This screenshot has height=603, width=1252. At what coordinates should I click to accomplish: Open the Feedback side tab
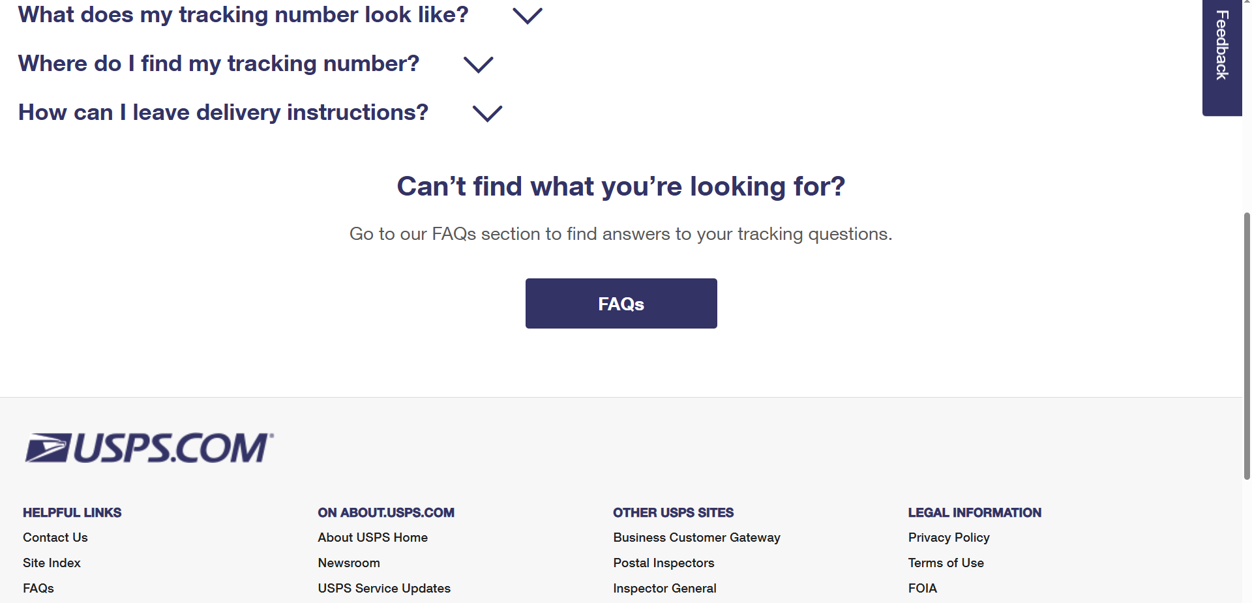tap(1221, 46)
